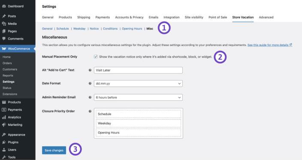302x160 pixels.
Task: Open WooCommerce Extensions submenu item
Action: (x=10, y=94)
